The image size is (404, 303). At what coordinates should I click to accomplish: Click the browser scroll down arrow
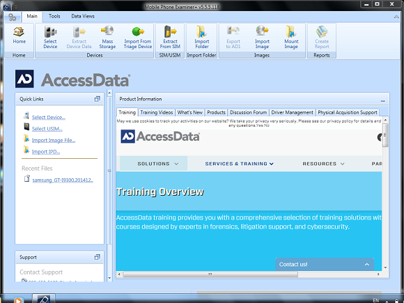[385, 267]
